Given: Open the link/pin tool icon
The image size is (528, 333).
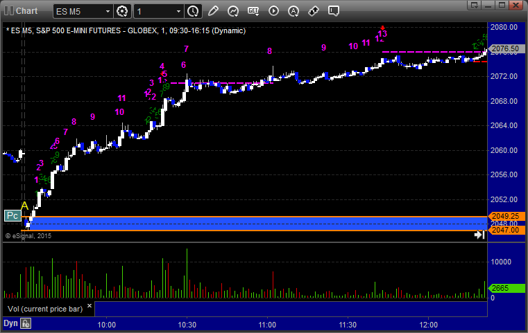Looking at the screenshot, I should (x=314, y=11).
